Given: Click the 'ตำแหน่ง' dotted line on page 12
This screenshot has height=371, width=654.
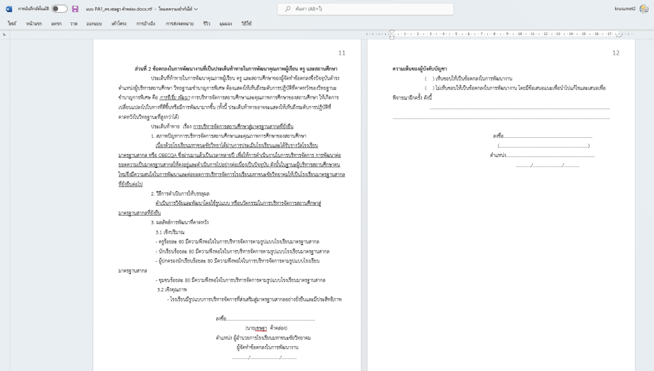Looking at the screenshot, I should [x=542, y=155].
